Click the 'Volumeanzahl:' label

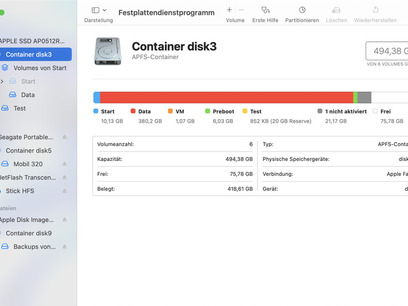[116, 145]
